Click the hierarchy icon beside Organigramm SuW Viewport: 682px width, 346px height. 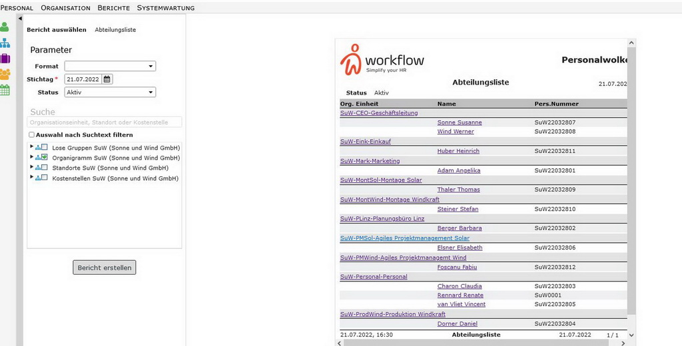coord(38,158)
